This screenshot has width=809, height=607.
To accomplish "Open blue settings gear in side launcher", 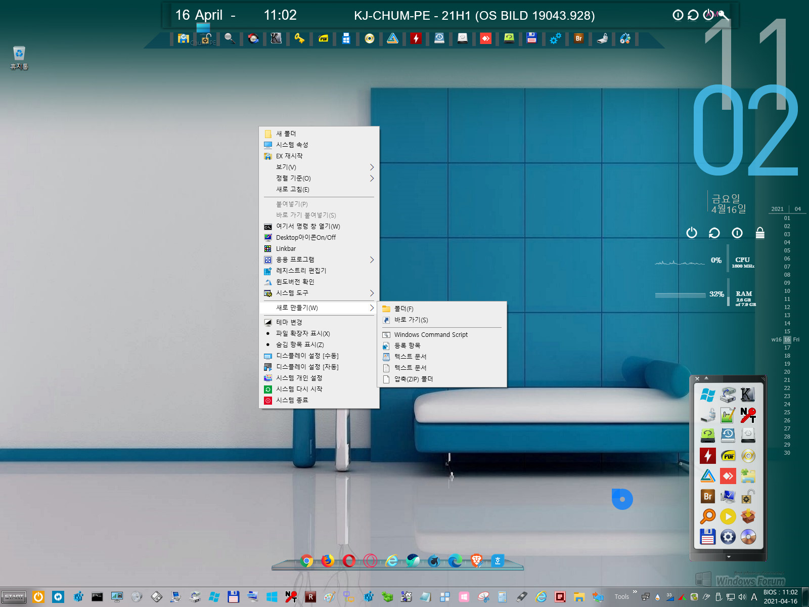I will pos(728,537).
